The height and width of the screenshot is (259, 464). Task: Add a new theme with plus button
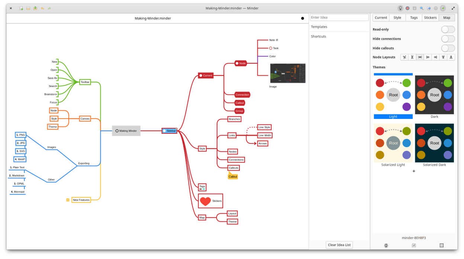pyautogui.click(x=414, y=171)
